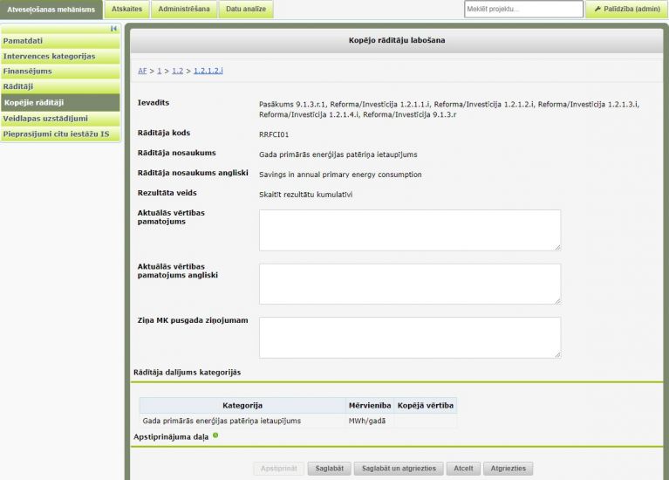
Task: Cancel editing with the Atcelt button
Action: 463,469
